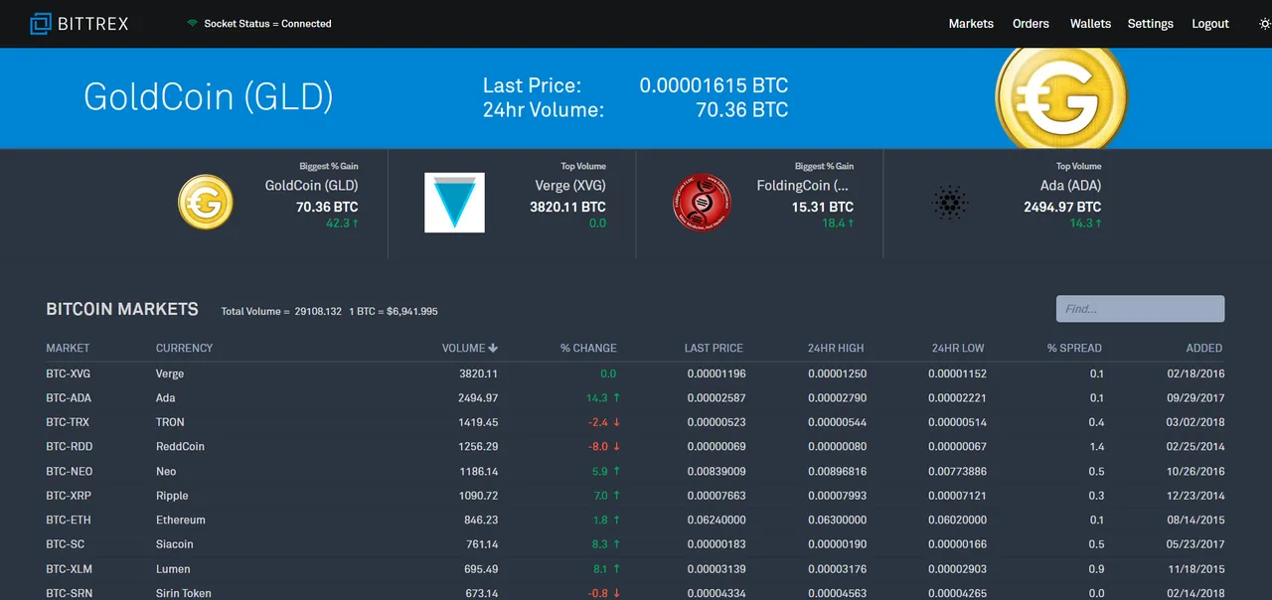This screenshot has width=1272, height=600.
Task: Open the BTC-ETH market row
Action: coord(636,521)
